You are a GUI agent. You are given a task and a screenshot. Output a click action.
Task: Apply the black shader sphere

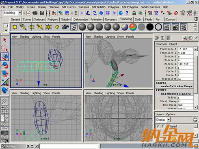tap(150, 27)
